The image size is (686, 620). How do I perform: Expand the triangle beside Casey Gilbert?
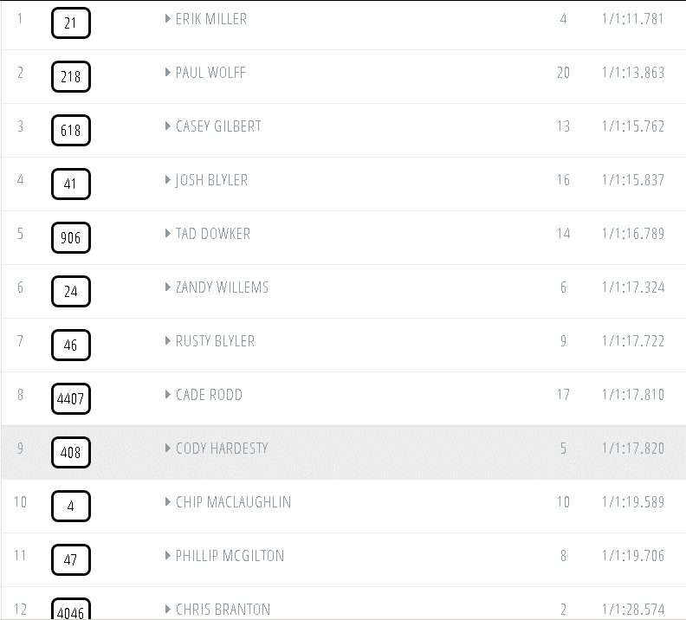(168, 126)
